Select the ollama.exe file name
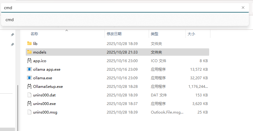This screenshot has width=253, height=131. click(x=43, y=78)
